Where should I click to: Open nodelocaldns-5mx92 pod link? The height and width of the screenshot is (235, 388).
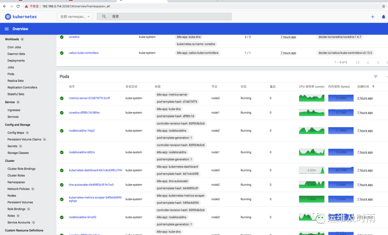tap(82, 217)
